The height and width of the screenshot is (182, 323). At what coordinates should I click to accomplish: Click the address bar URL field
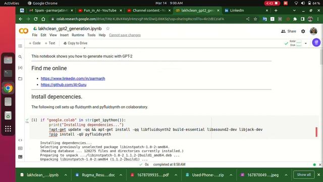140,19
